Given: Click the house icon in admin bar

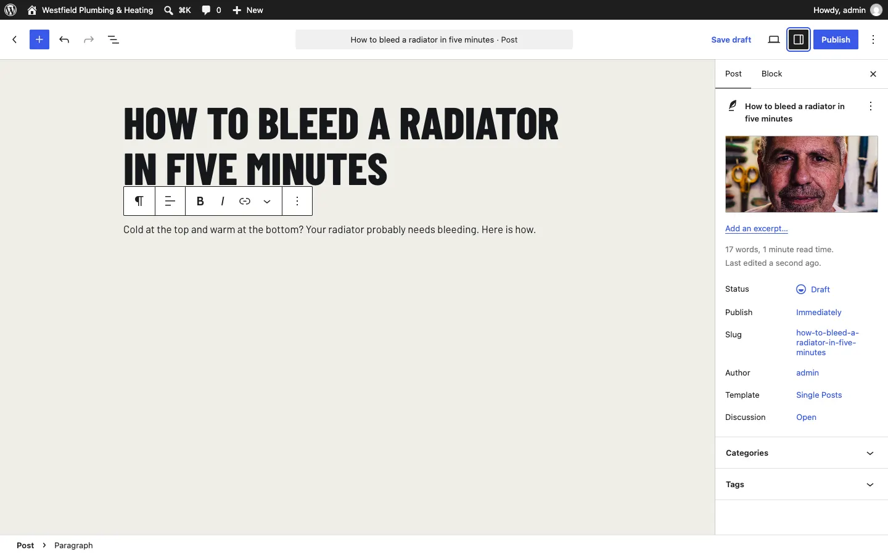Looking at the screenshot, I should [x=32, y=10].
